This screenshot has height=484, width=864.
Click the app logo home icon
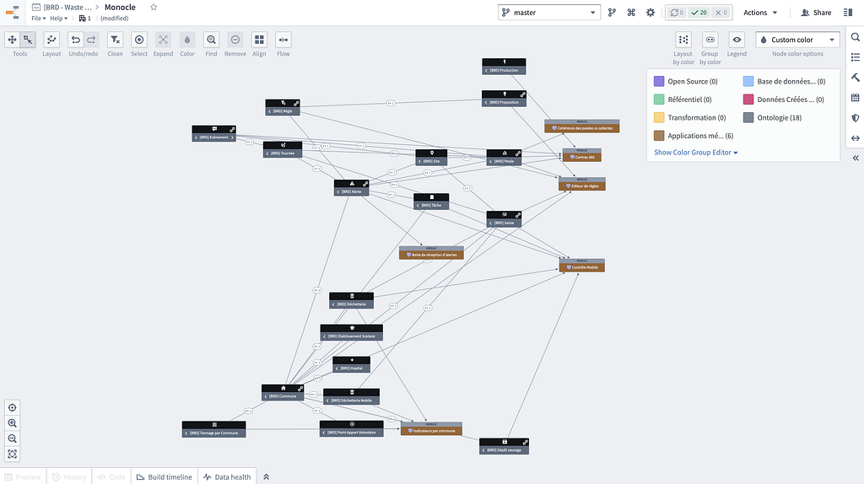pos(12,12)
